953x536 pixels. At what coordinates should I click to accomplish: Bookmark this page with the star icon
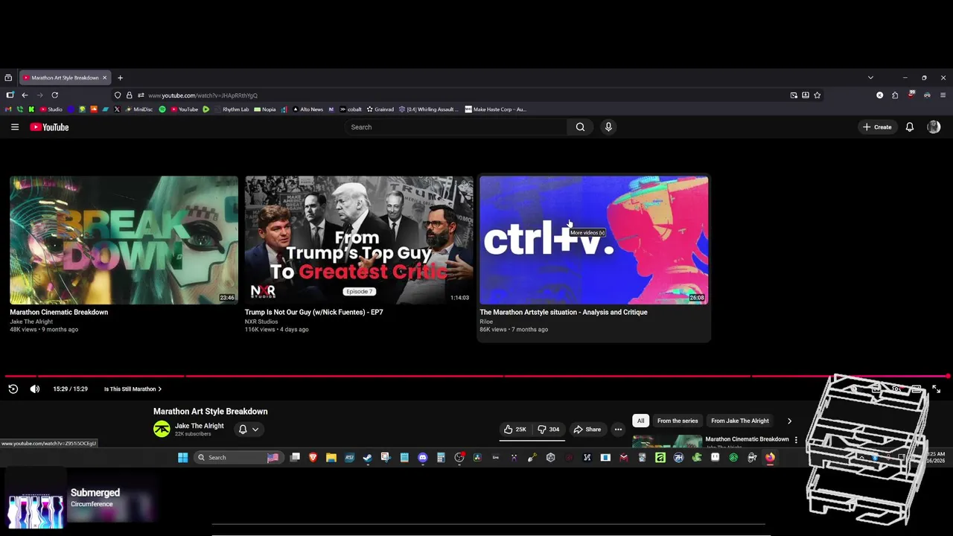point(817,95)
